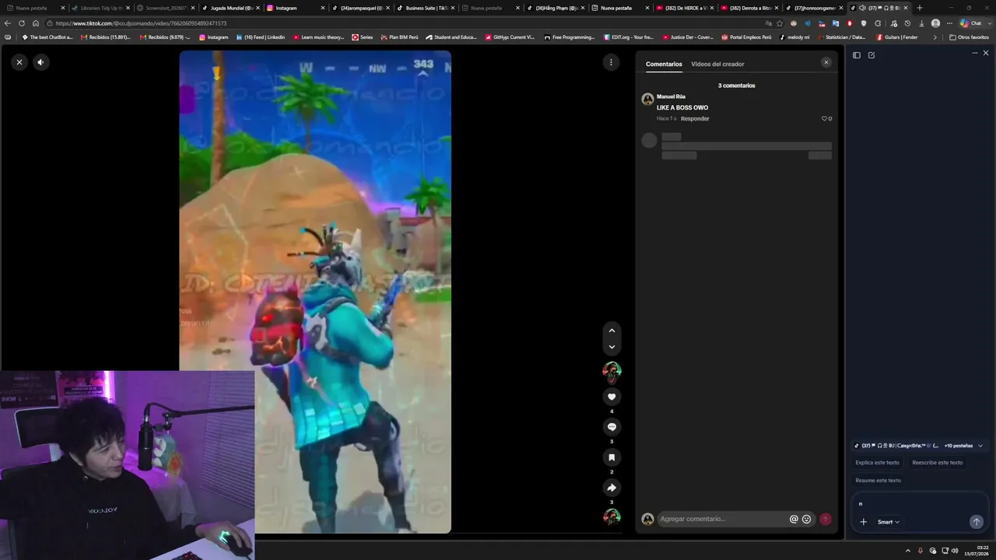Screen dimensions: 996x560
Task: Open the Manuel Rúa username link
Action: pos(671,96)
